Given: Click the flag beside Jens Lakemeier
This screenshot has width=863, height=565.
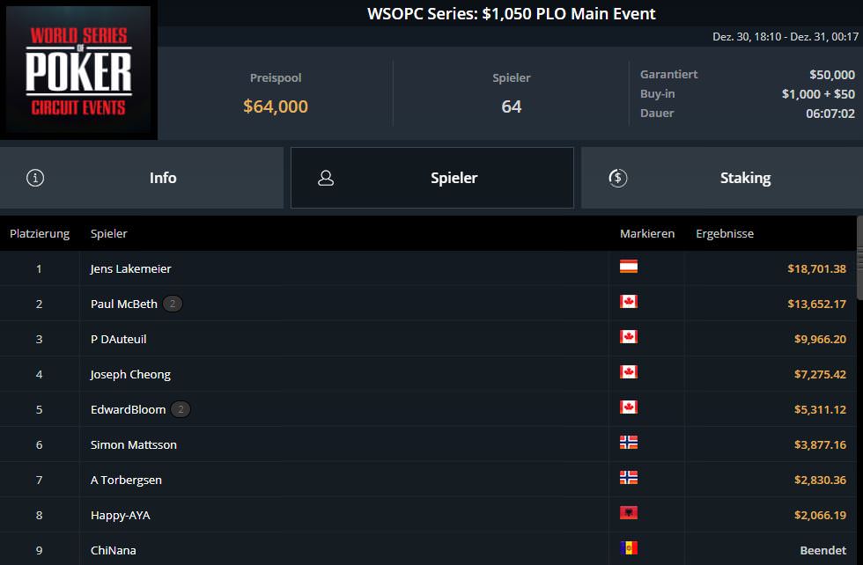Looking at the screenshot, I should click(x=629, y=267).
